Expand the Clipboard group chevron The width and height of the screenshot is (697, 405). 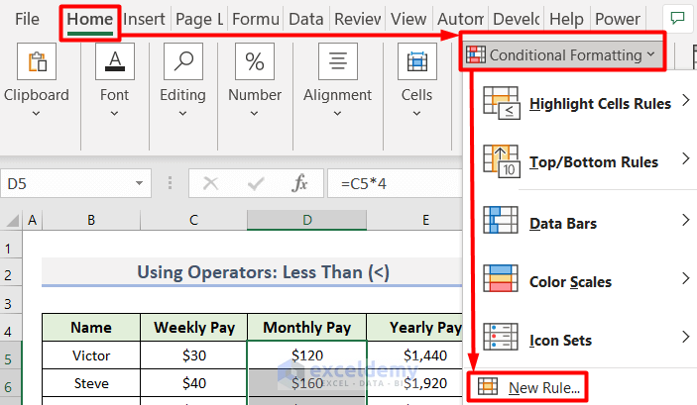point(36,114)
